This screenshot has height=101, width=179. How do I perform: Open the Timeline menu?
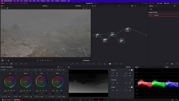26,1
